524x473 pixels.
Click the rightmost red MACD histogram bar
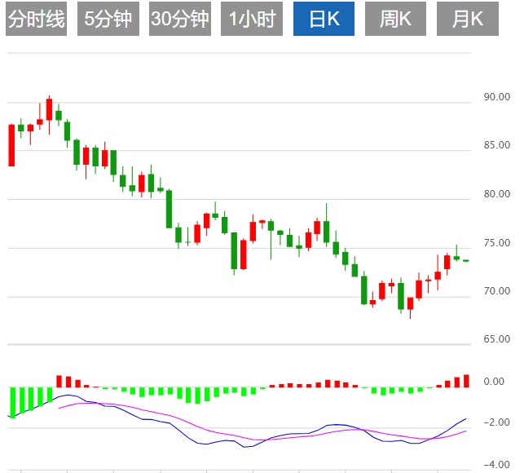pos(466,380)
